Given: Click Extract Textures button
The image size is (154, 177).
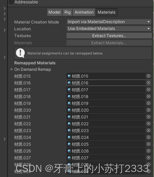Looking at the screenshot, I should 109,36.
